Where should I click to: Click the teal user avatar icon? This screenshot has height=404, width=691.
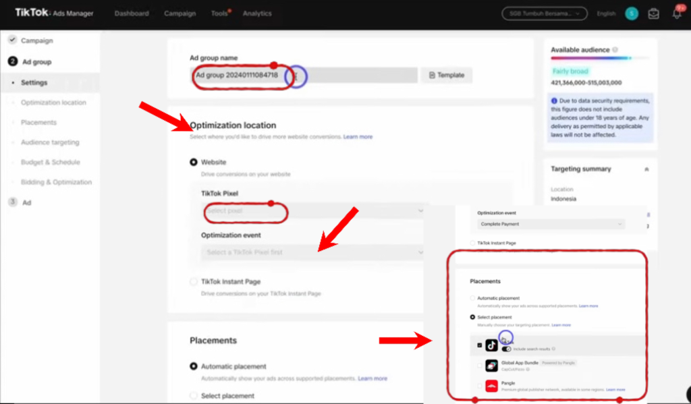click(x=631, y=13)
